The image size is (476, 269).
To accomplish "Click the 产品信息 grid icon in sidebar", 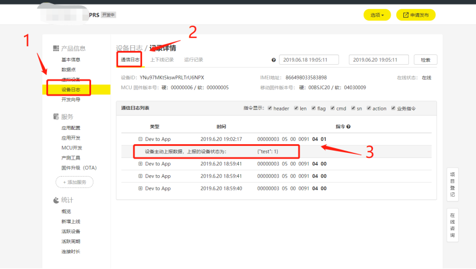I will 56,48.
